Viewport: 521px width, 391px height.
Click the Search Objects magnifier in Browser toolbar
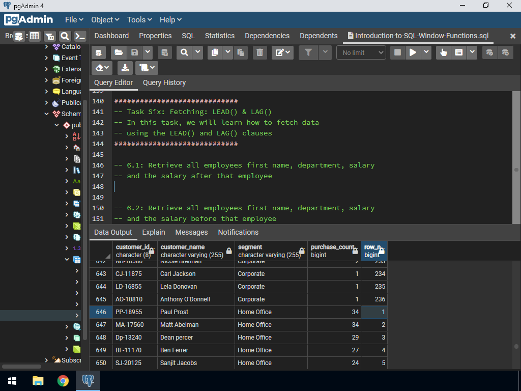pos(65,36)
